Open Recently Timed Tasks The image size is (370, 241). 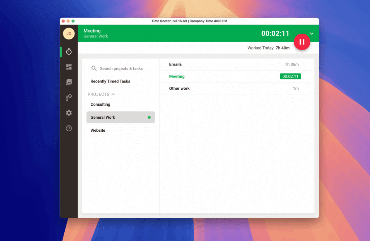click(x=110, y=81)
